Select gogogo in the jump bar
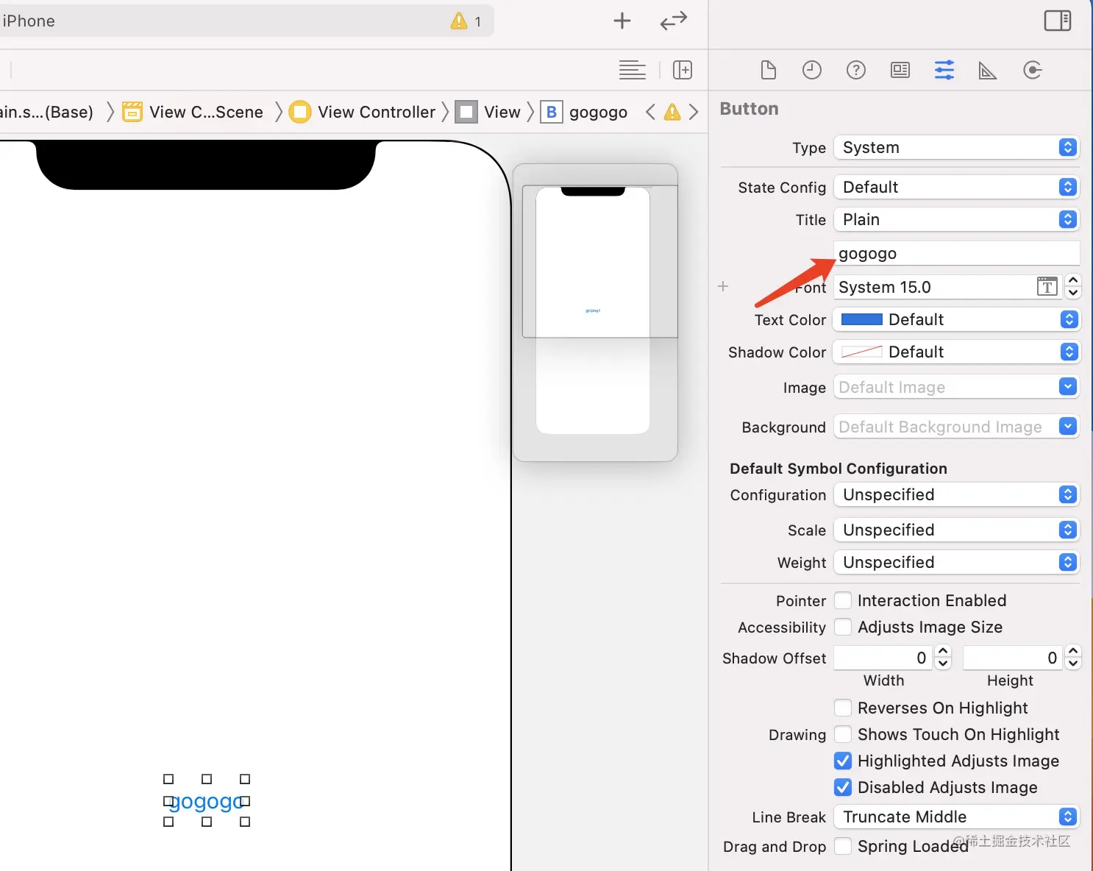 pyautogui.click(x=598, y=112)
